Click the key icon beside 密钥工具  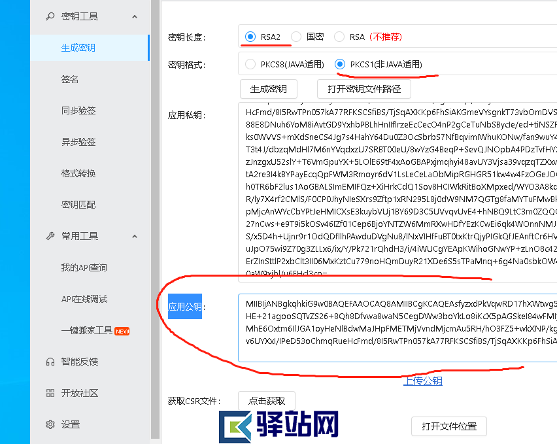50,16
